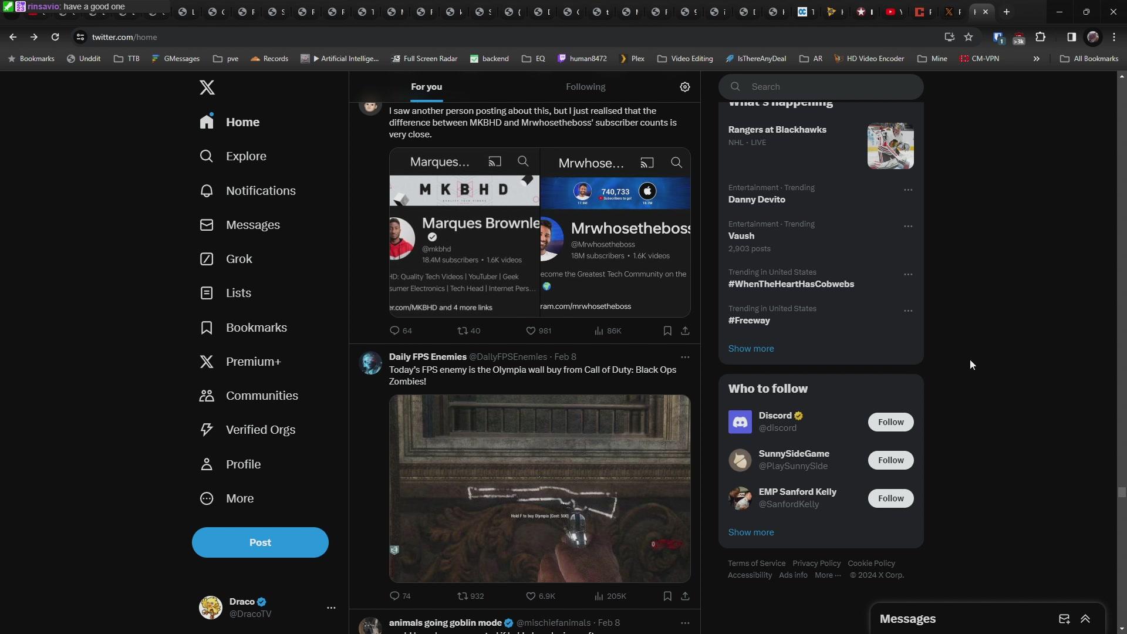Image resolution: width=1127 pixels, height=634 pixels.
Task: Follow SunnySideGame account
Action: (x=890, y=460)
